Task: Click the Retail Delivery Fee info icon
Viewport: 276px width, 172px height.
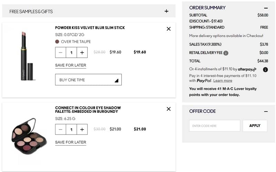Action: [226, 53]
